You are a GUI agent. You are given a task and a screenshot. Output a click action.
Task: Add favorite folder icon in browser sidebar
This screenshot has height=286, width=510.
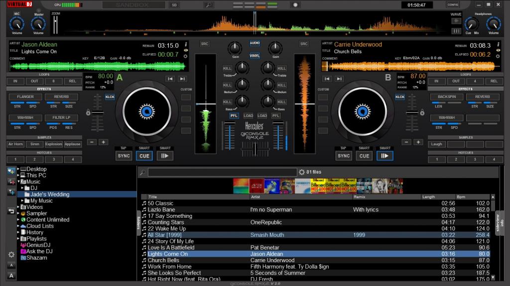[x=11, y=171]
